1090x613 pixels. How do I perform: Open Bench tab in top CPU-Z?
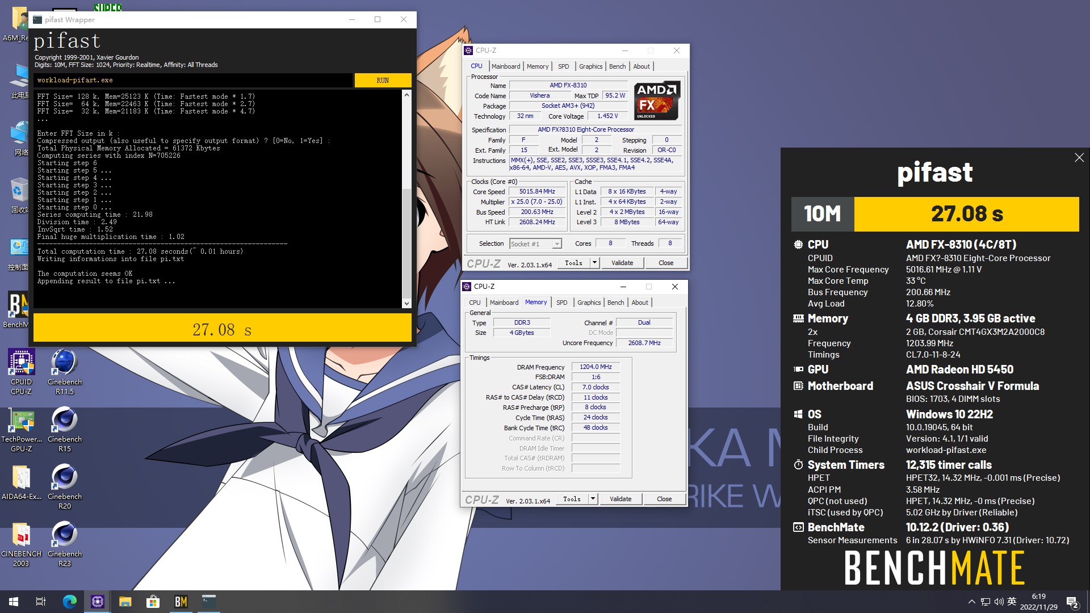(x=617, y=66)
